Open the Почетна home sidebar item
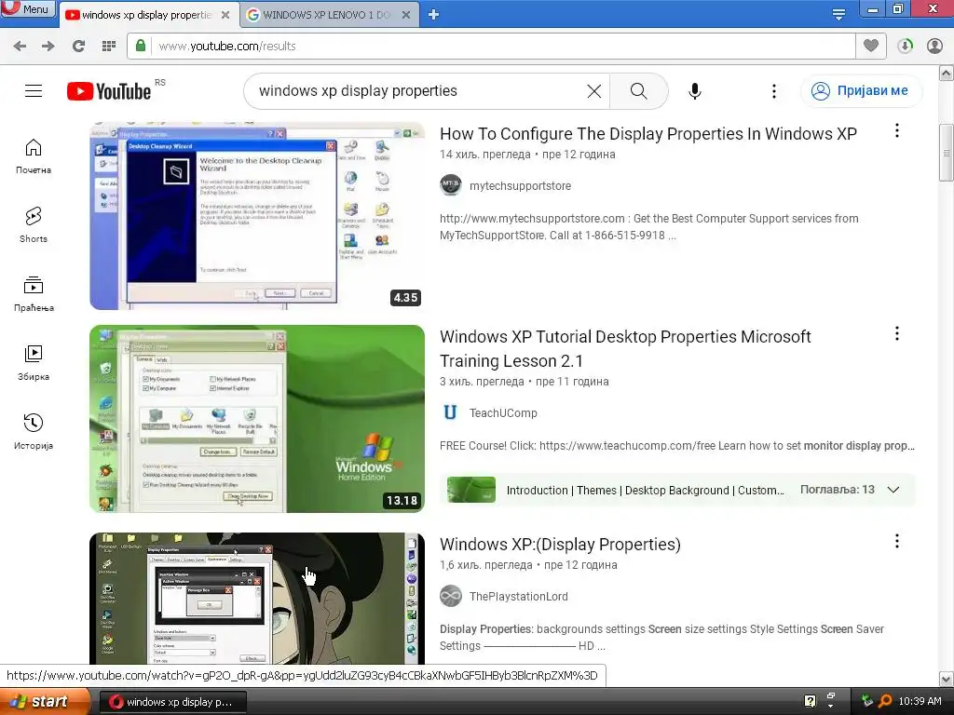 coord(34,156)
